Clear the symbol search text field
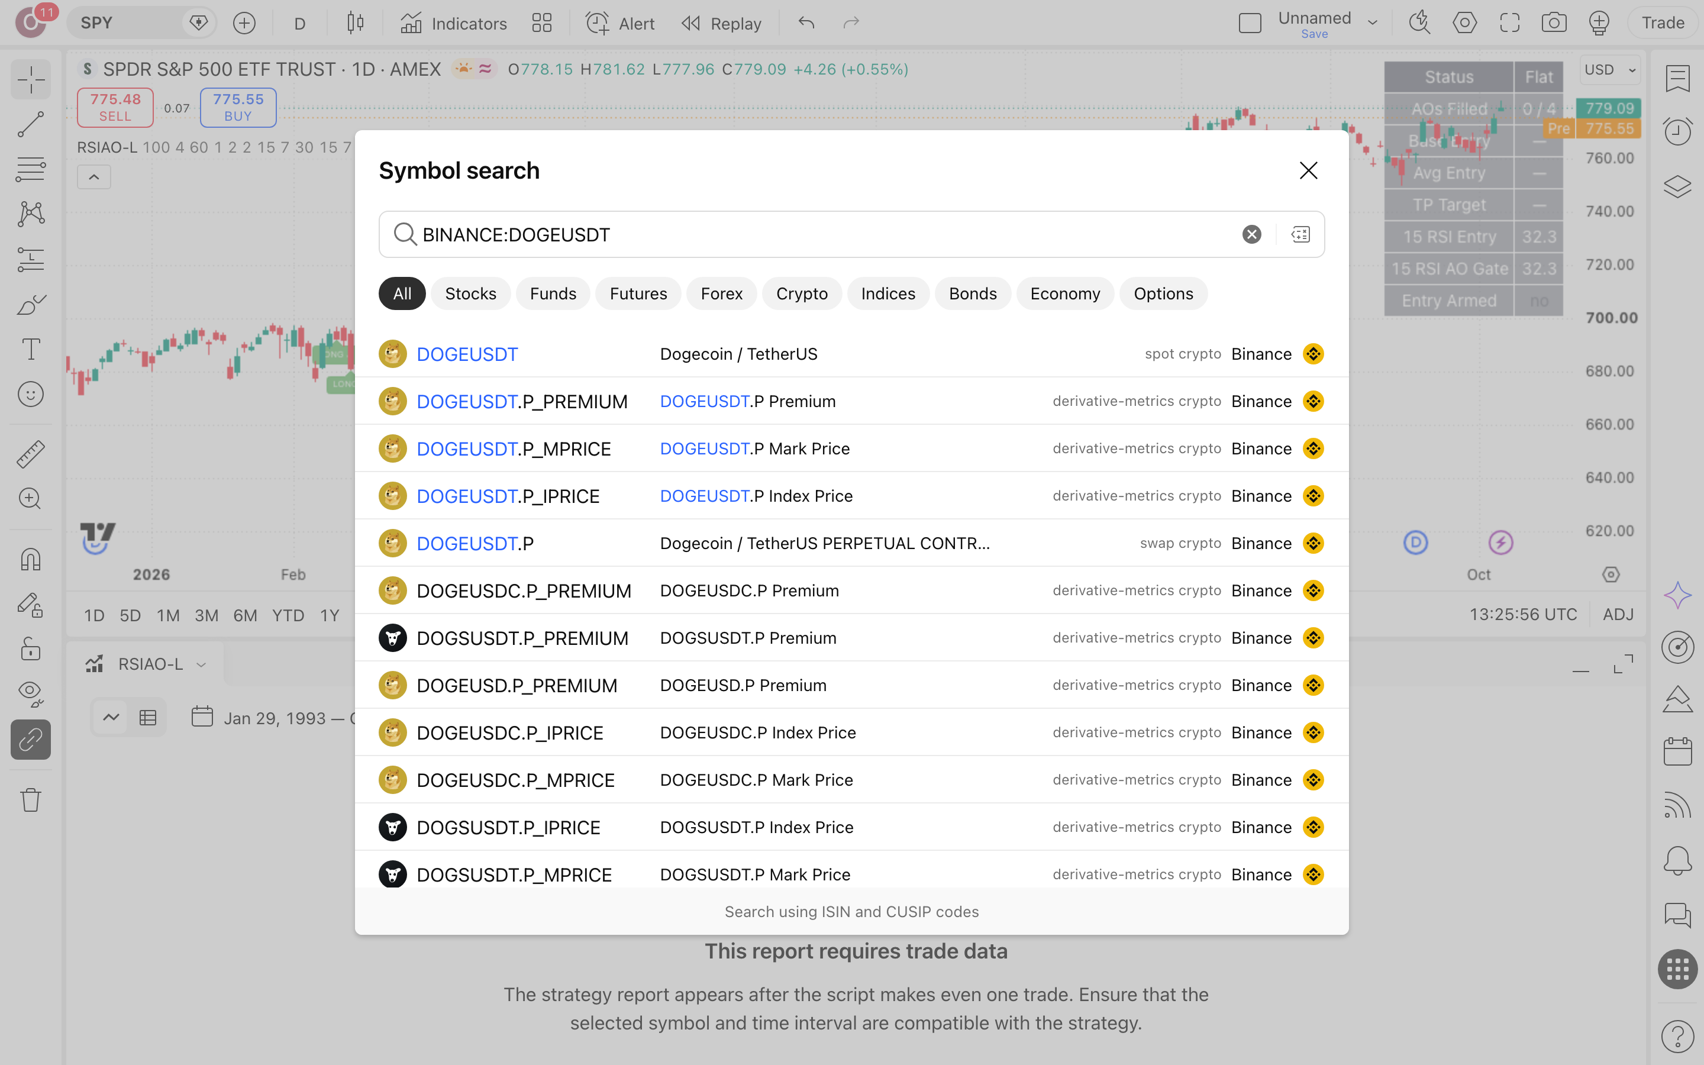 point(1251,234)
